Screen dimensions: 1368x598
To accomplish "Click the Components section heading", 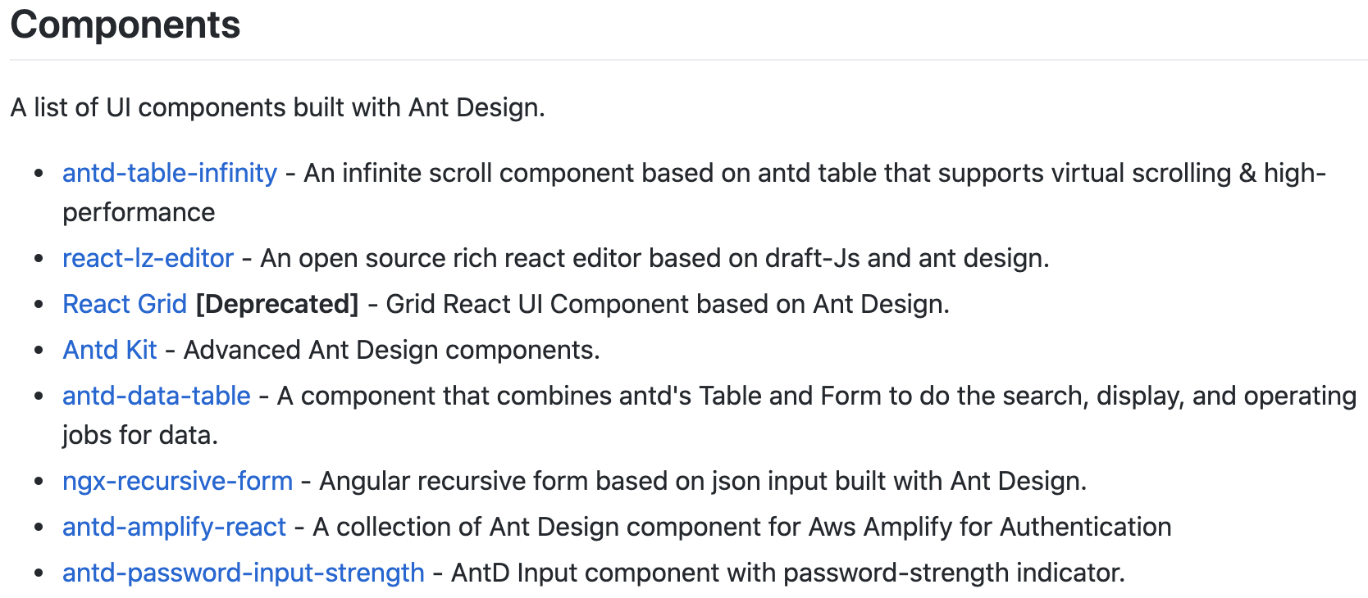I will [x=125, y=25].
